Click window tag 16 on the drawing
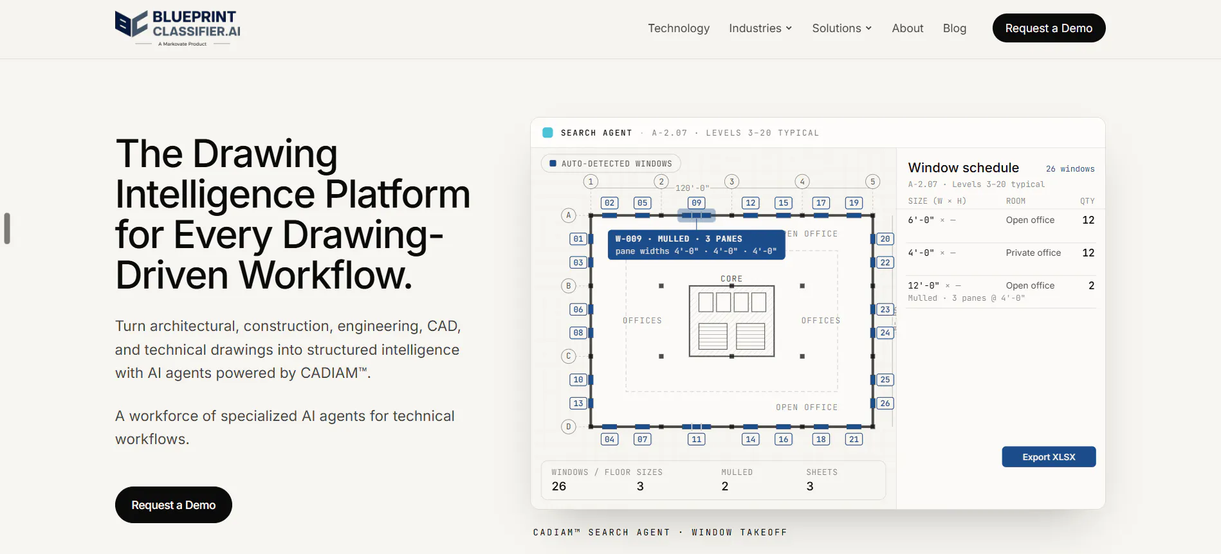 [x=784, y=440]
